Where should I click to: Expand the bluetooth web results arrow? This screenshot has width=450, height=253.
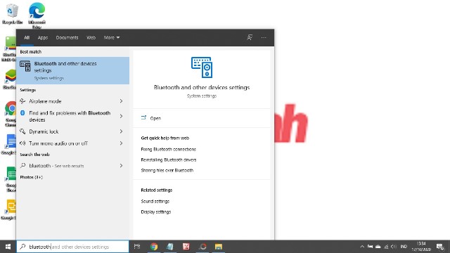coord(121,166)
